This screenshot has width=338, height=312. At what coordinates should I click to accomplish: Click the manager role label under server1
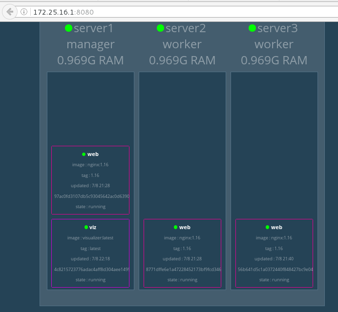(90, 45)
